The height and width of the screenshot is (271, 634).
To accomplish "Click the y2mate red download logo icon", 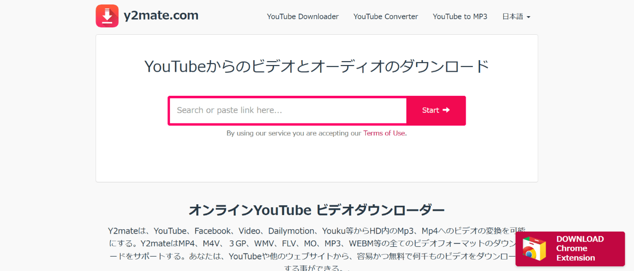I will pyautogui.click(x=107, y=16).
